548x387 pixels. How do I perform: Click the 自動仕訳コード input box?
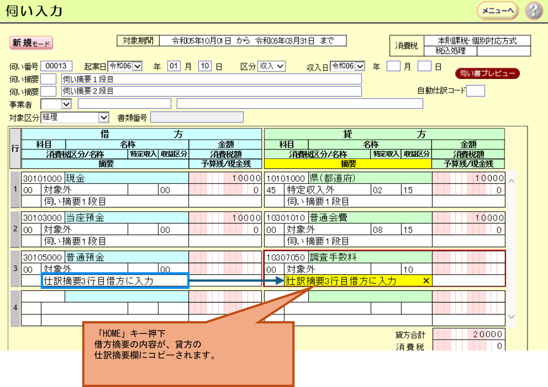[x=476, y=91]
